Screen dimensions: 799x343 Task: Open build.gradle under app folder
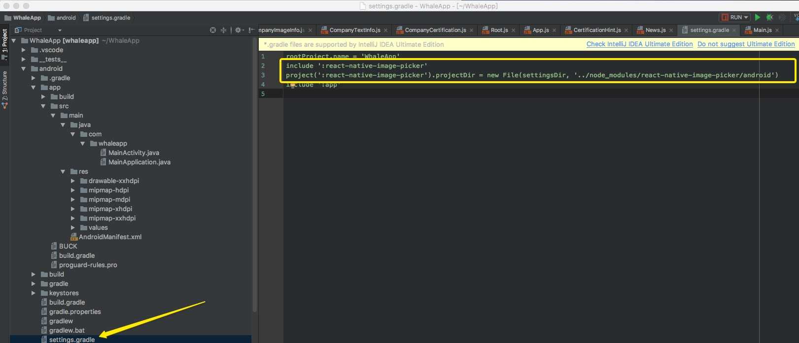[x=72, y=256]
